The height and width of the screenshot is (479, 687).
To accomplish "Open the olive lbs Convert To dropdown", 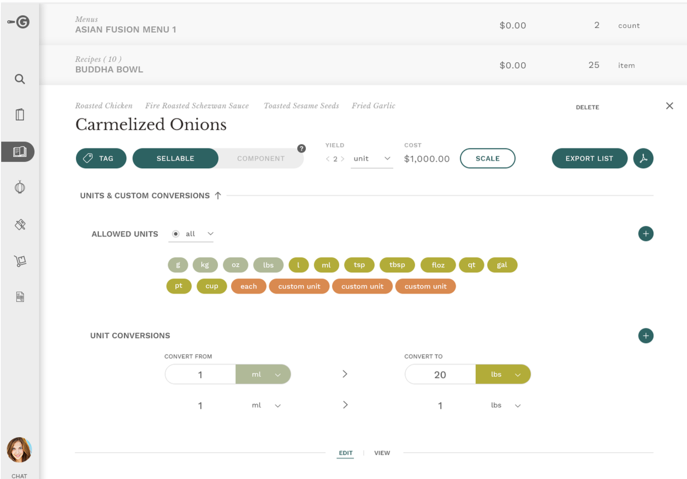I will [503, 375].
